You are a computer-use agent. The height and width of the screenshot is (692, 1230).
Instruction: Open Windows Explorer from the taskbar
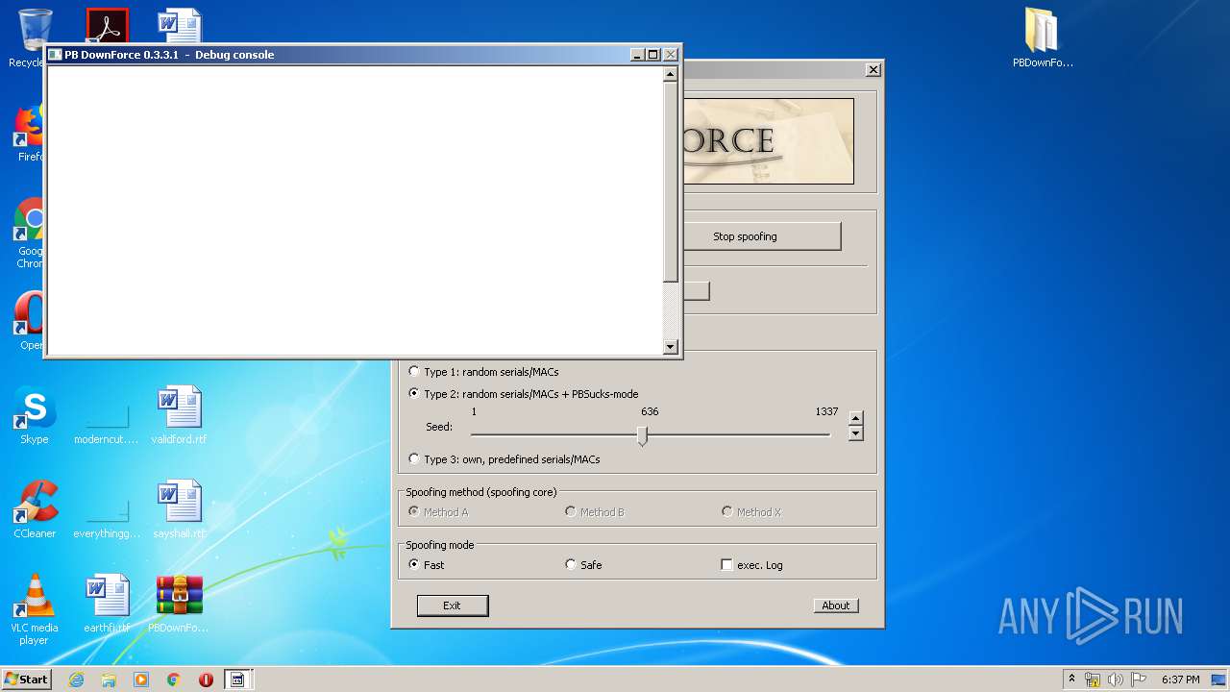(109, 680)
